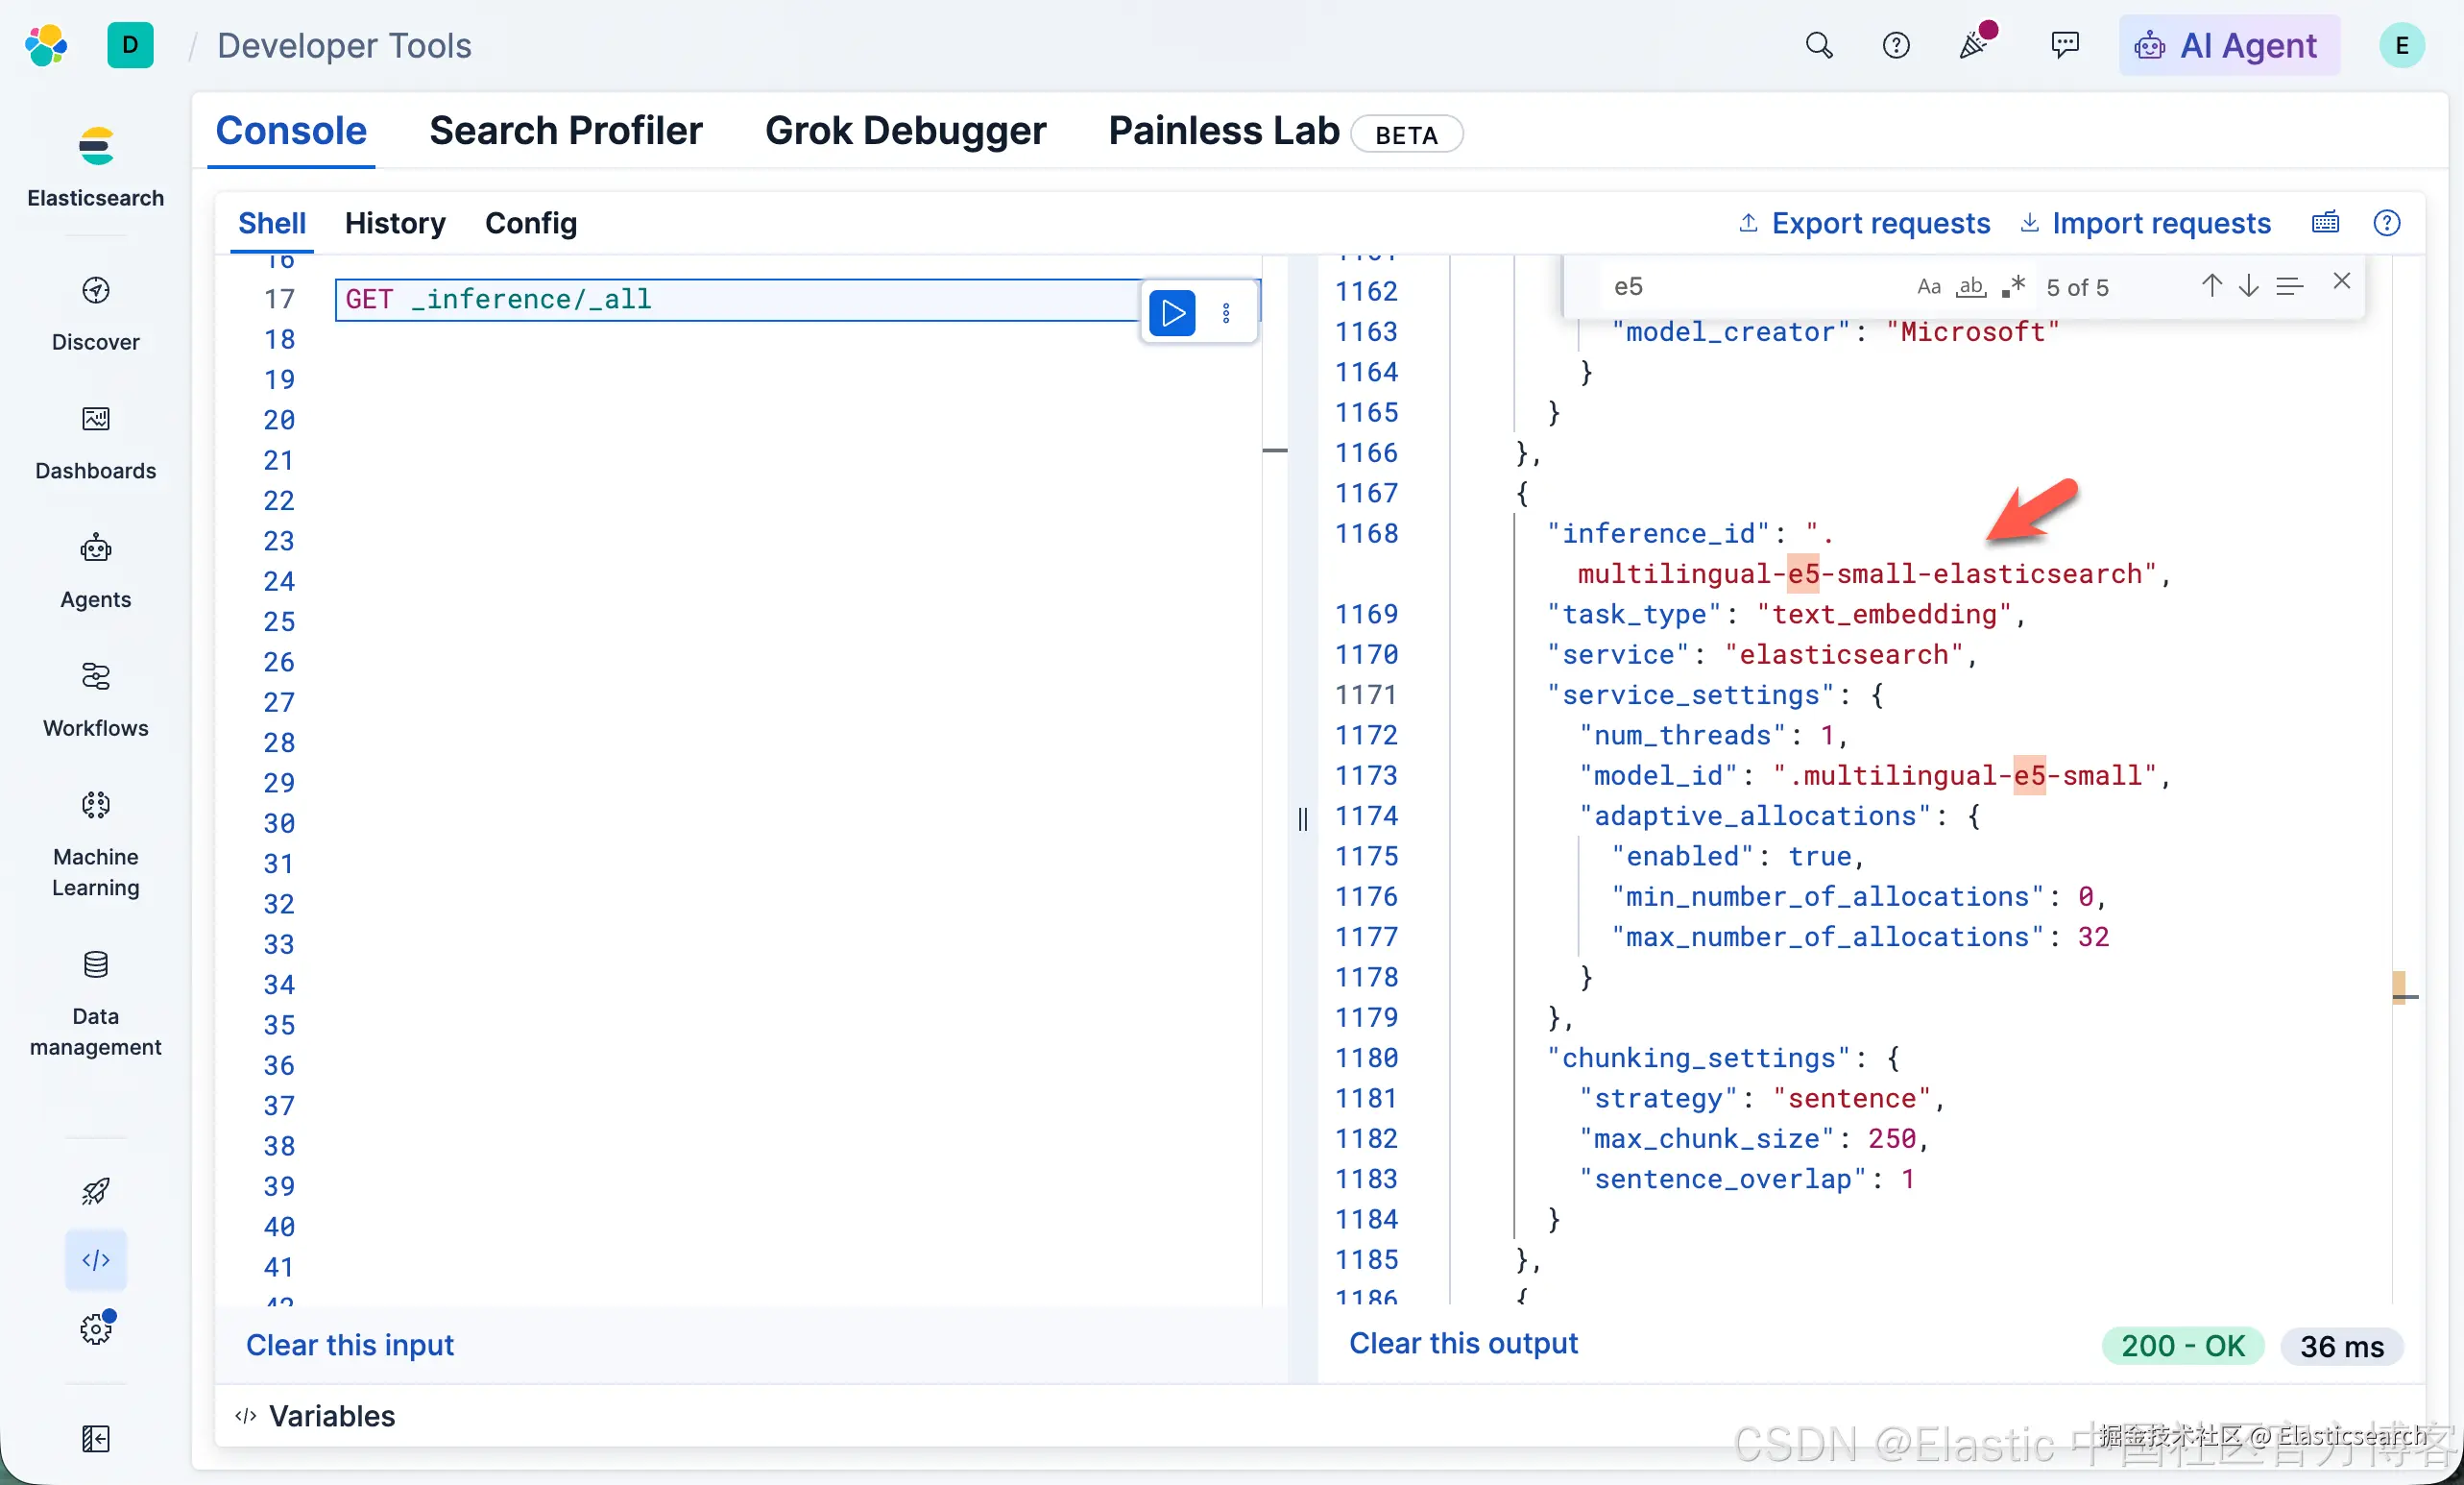The width and height of the screenshot is (2464, 1485).
Task: Click Import requests
Action: point(2146,223)
